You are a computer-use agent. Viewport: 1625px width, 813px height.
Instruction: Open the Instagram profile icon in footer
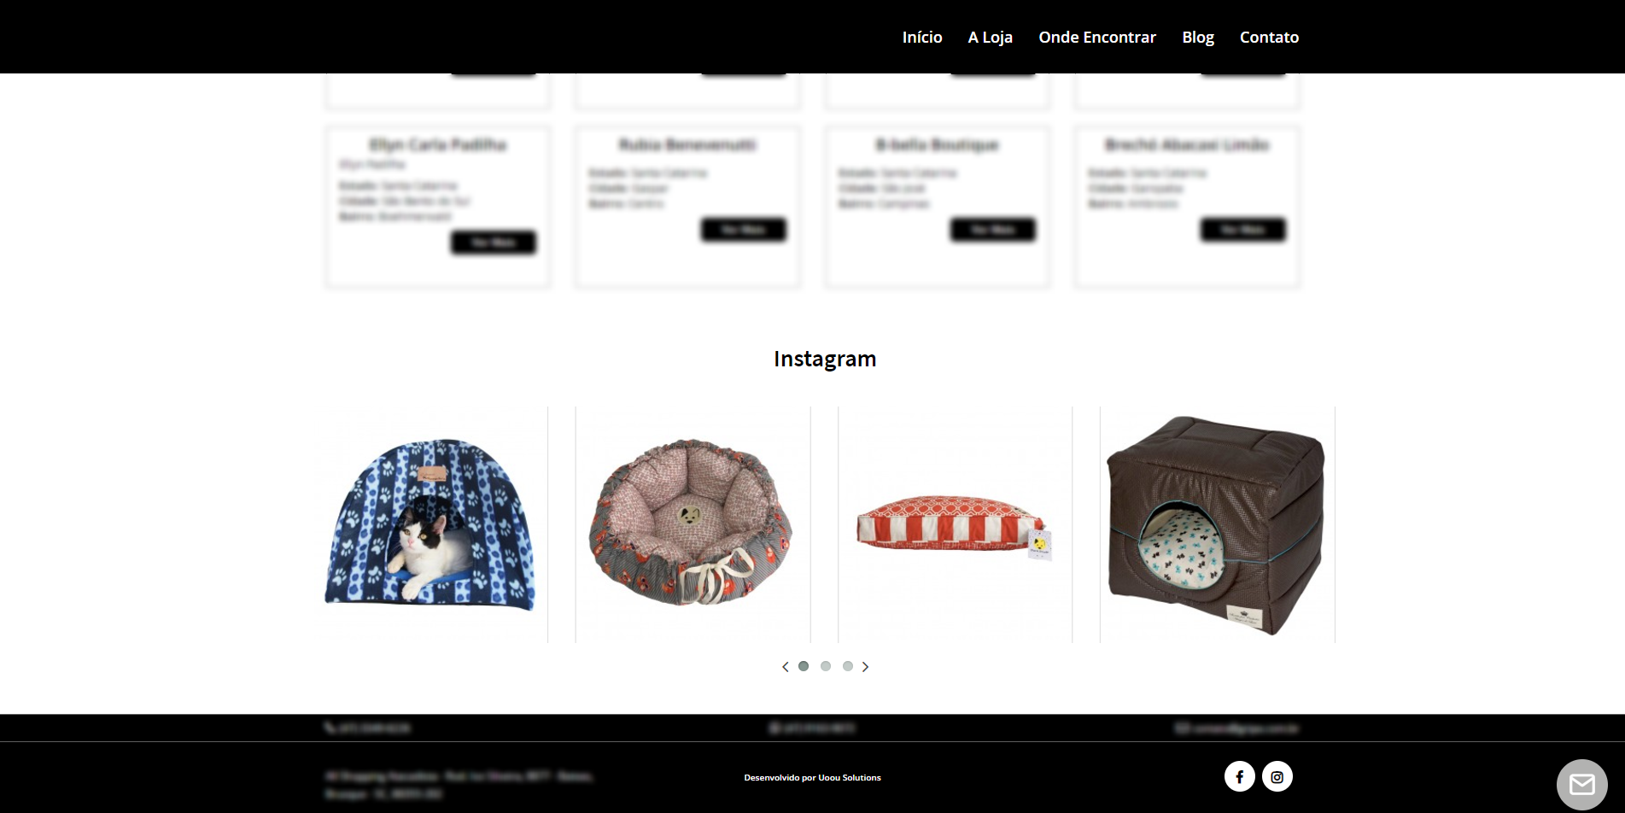pos(1277,776)
